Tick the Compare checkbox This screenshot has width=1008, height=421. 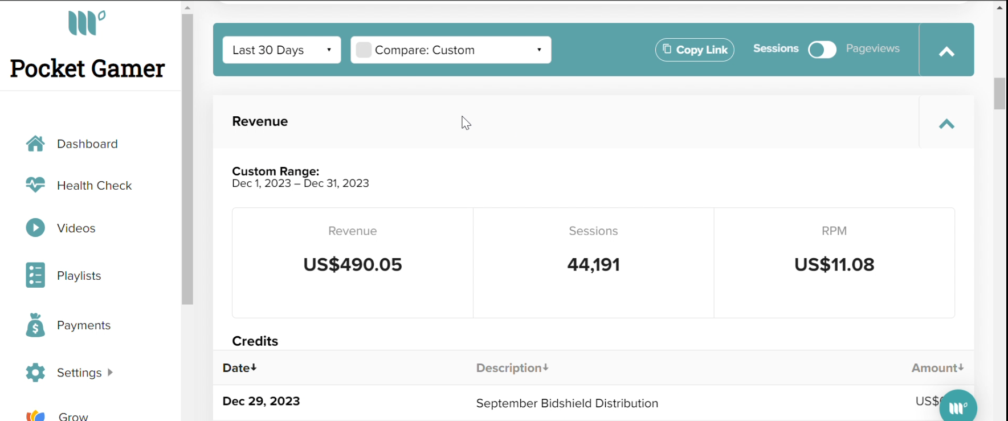click(x=364, y=50)
